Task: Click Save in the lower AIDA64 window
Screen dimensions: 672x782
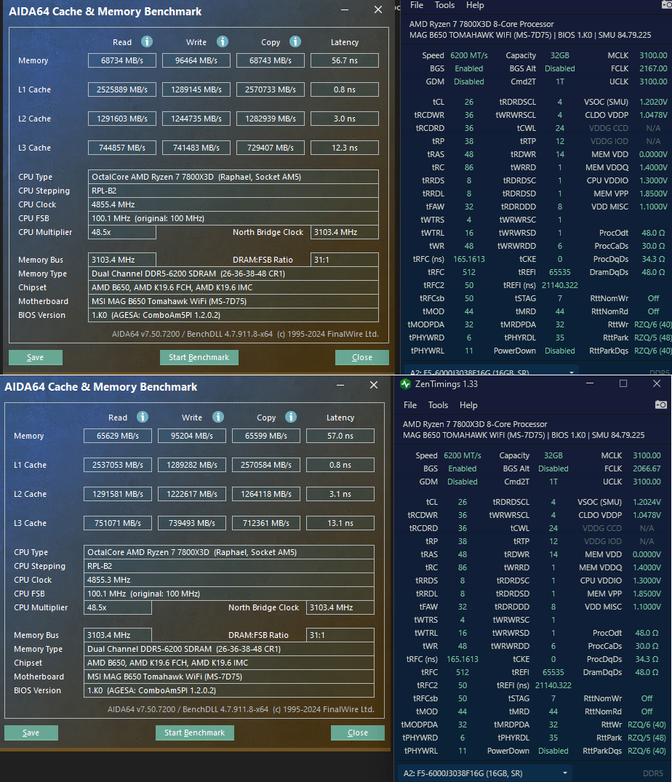Action: (x=31, y=733)
